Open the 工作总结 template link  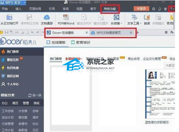point(8,111)
